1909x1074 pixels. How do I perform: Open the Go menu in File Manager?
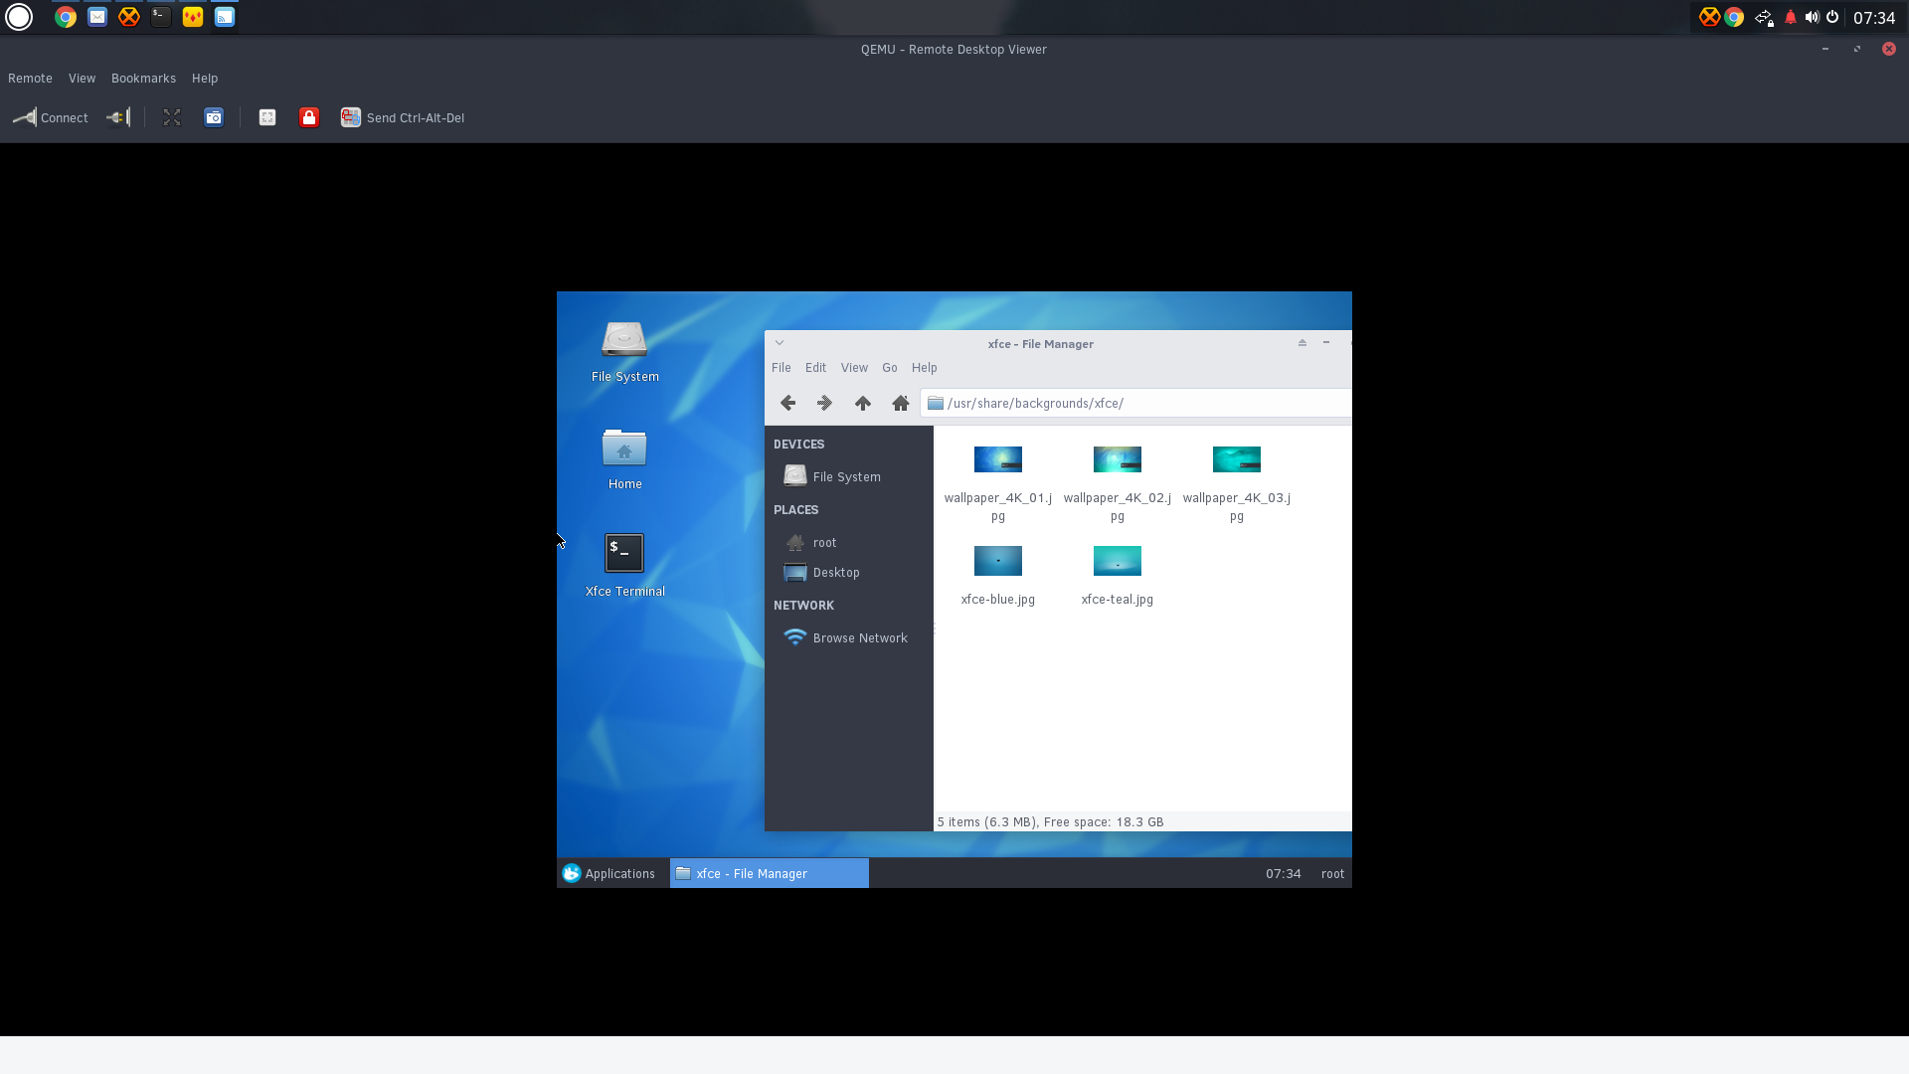click(890, 368)
